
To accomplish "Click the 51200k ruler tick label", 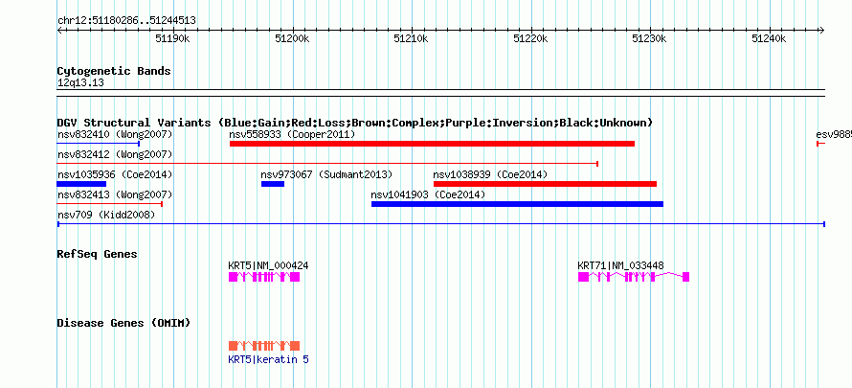I will tap(292, 38).
